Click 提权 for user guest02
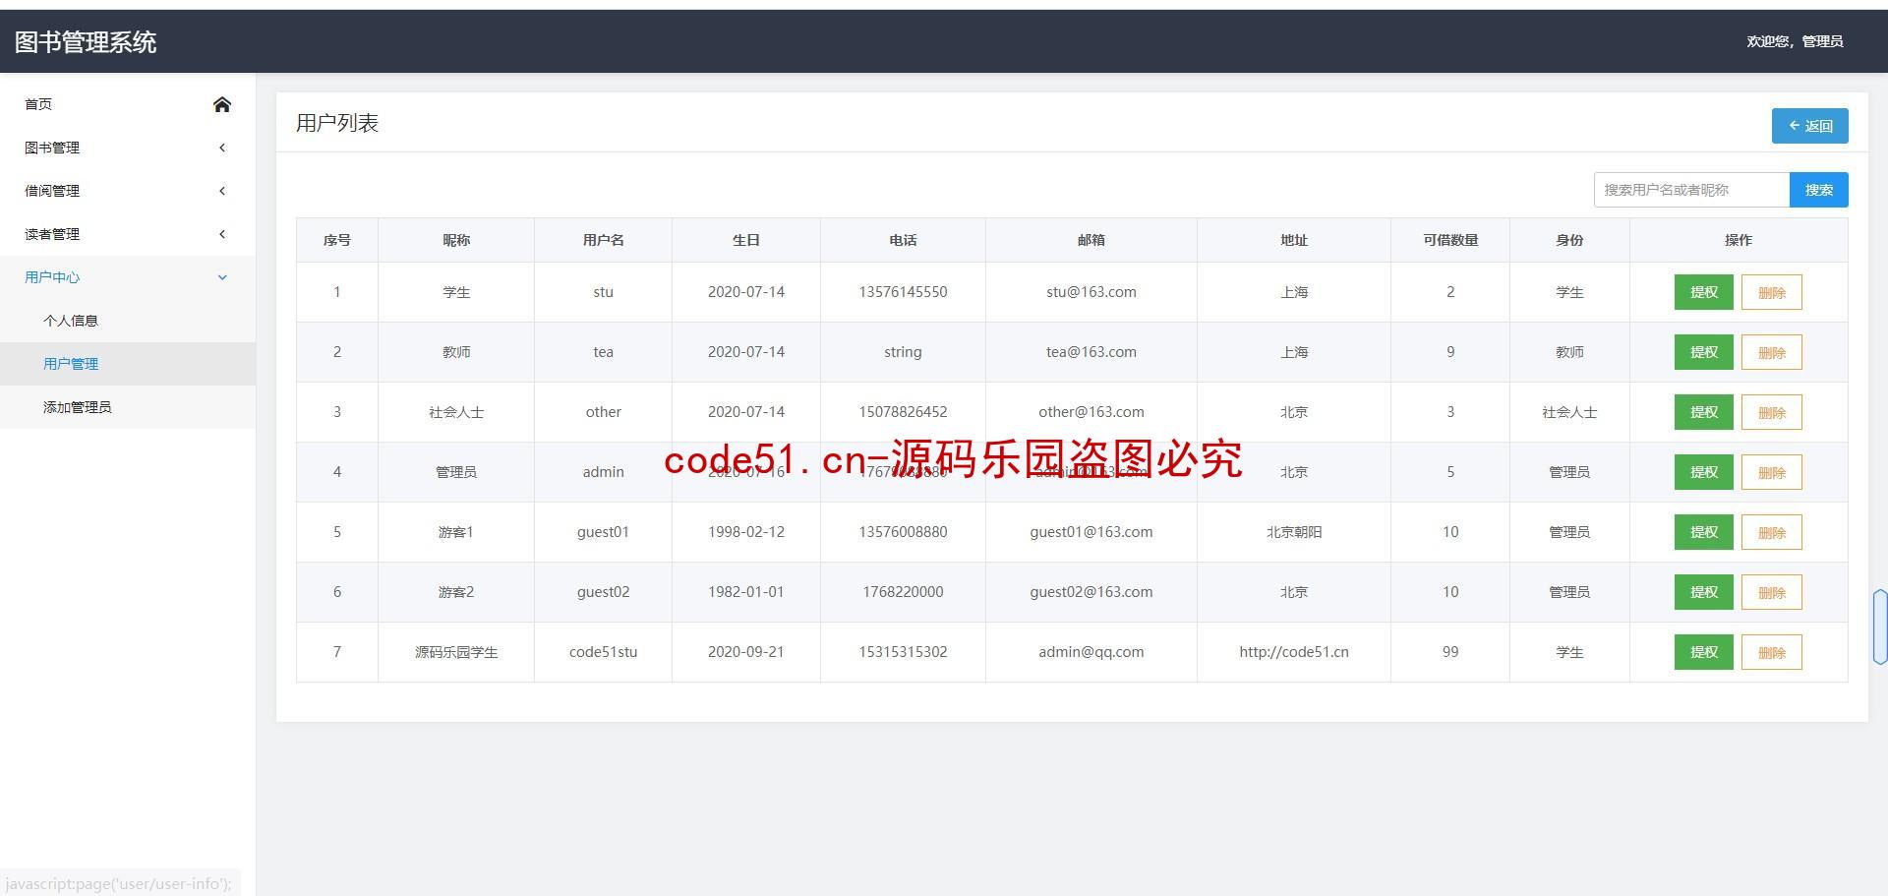Screen dimensions: 1888x896 (x=1703, y=592)
